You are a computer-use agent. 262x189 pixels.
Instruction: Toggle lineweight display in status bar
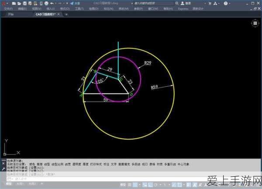coord(189,185)
